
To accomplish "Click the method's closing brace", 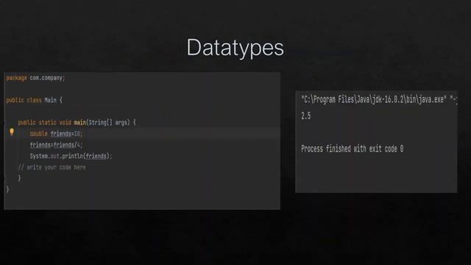I will pyautogui.click(x=20, y=178).
